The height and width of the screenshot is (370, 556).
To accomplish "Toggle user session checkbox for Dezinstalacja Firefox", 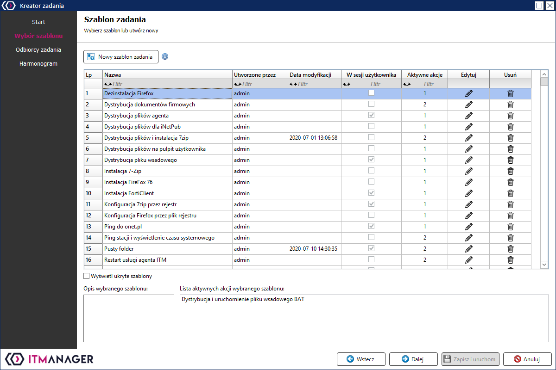I will pyautogui.click(x=371, y=93).
